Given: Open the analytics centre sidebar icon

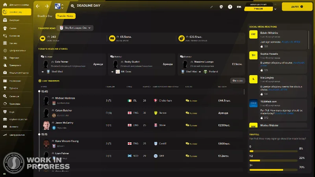Looking at the screenshot, I should point(5,51).
